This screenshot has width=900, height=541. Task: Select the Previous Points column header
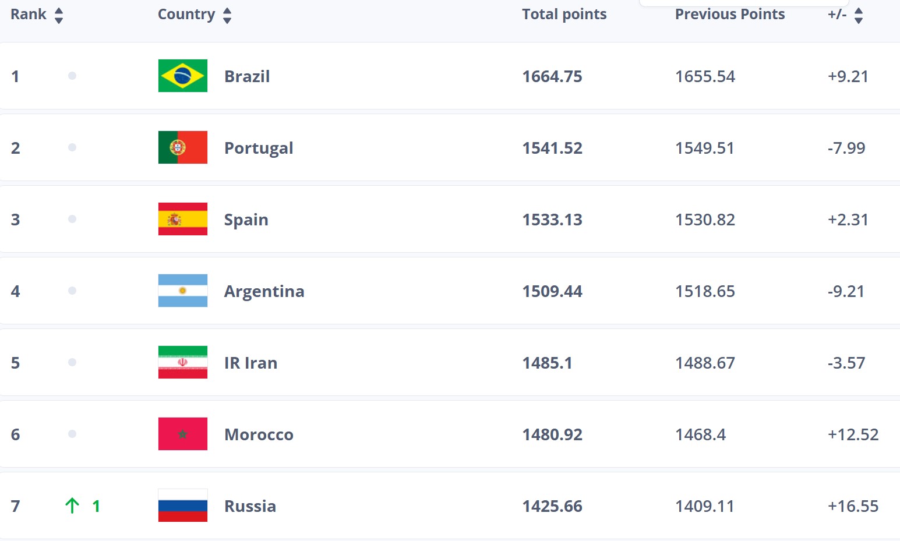coord(730,15)
